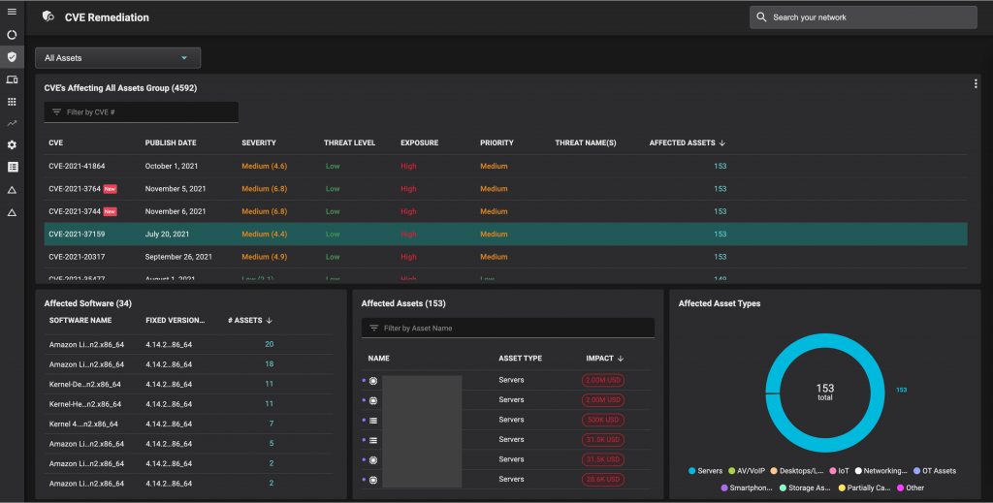This screenshot has width=993, height=503.
Task: Click sort arrow next to # Assets
Action: click(270, 321)
